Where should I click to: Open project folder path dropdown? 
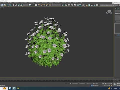click(x=109, y=5)
